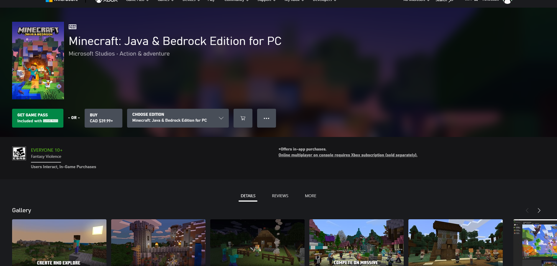Click the +Offers in-app purchases text
The height and width of the screenshot is (266, 557).
pos(303,149)
